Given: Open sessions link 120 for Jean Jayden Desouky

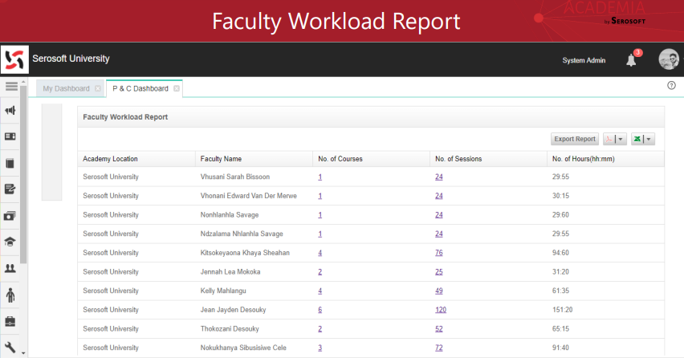Looking at the screenshot, I should (440, 310).
